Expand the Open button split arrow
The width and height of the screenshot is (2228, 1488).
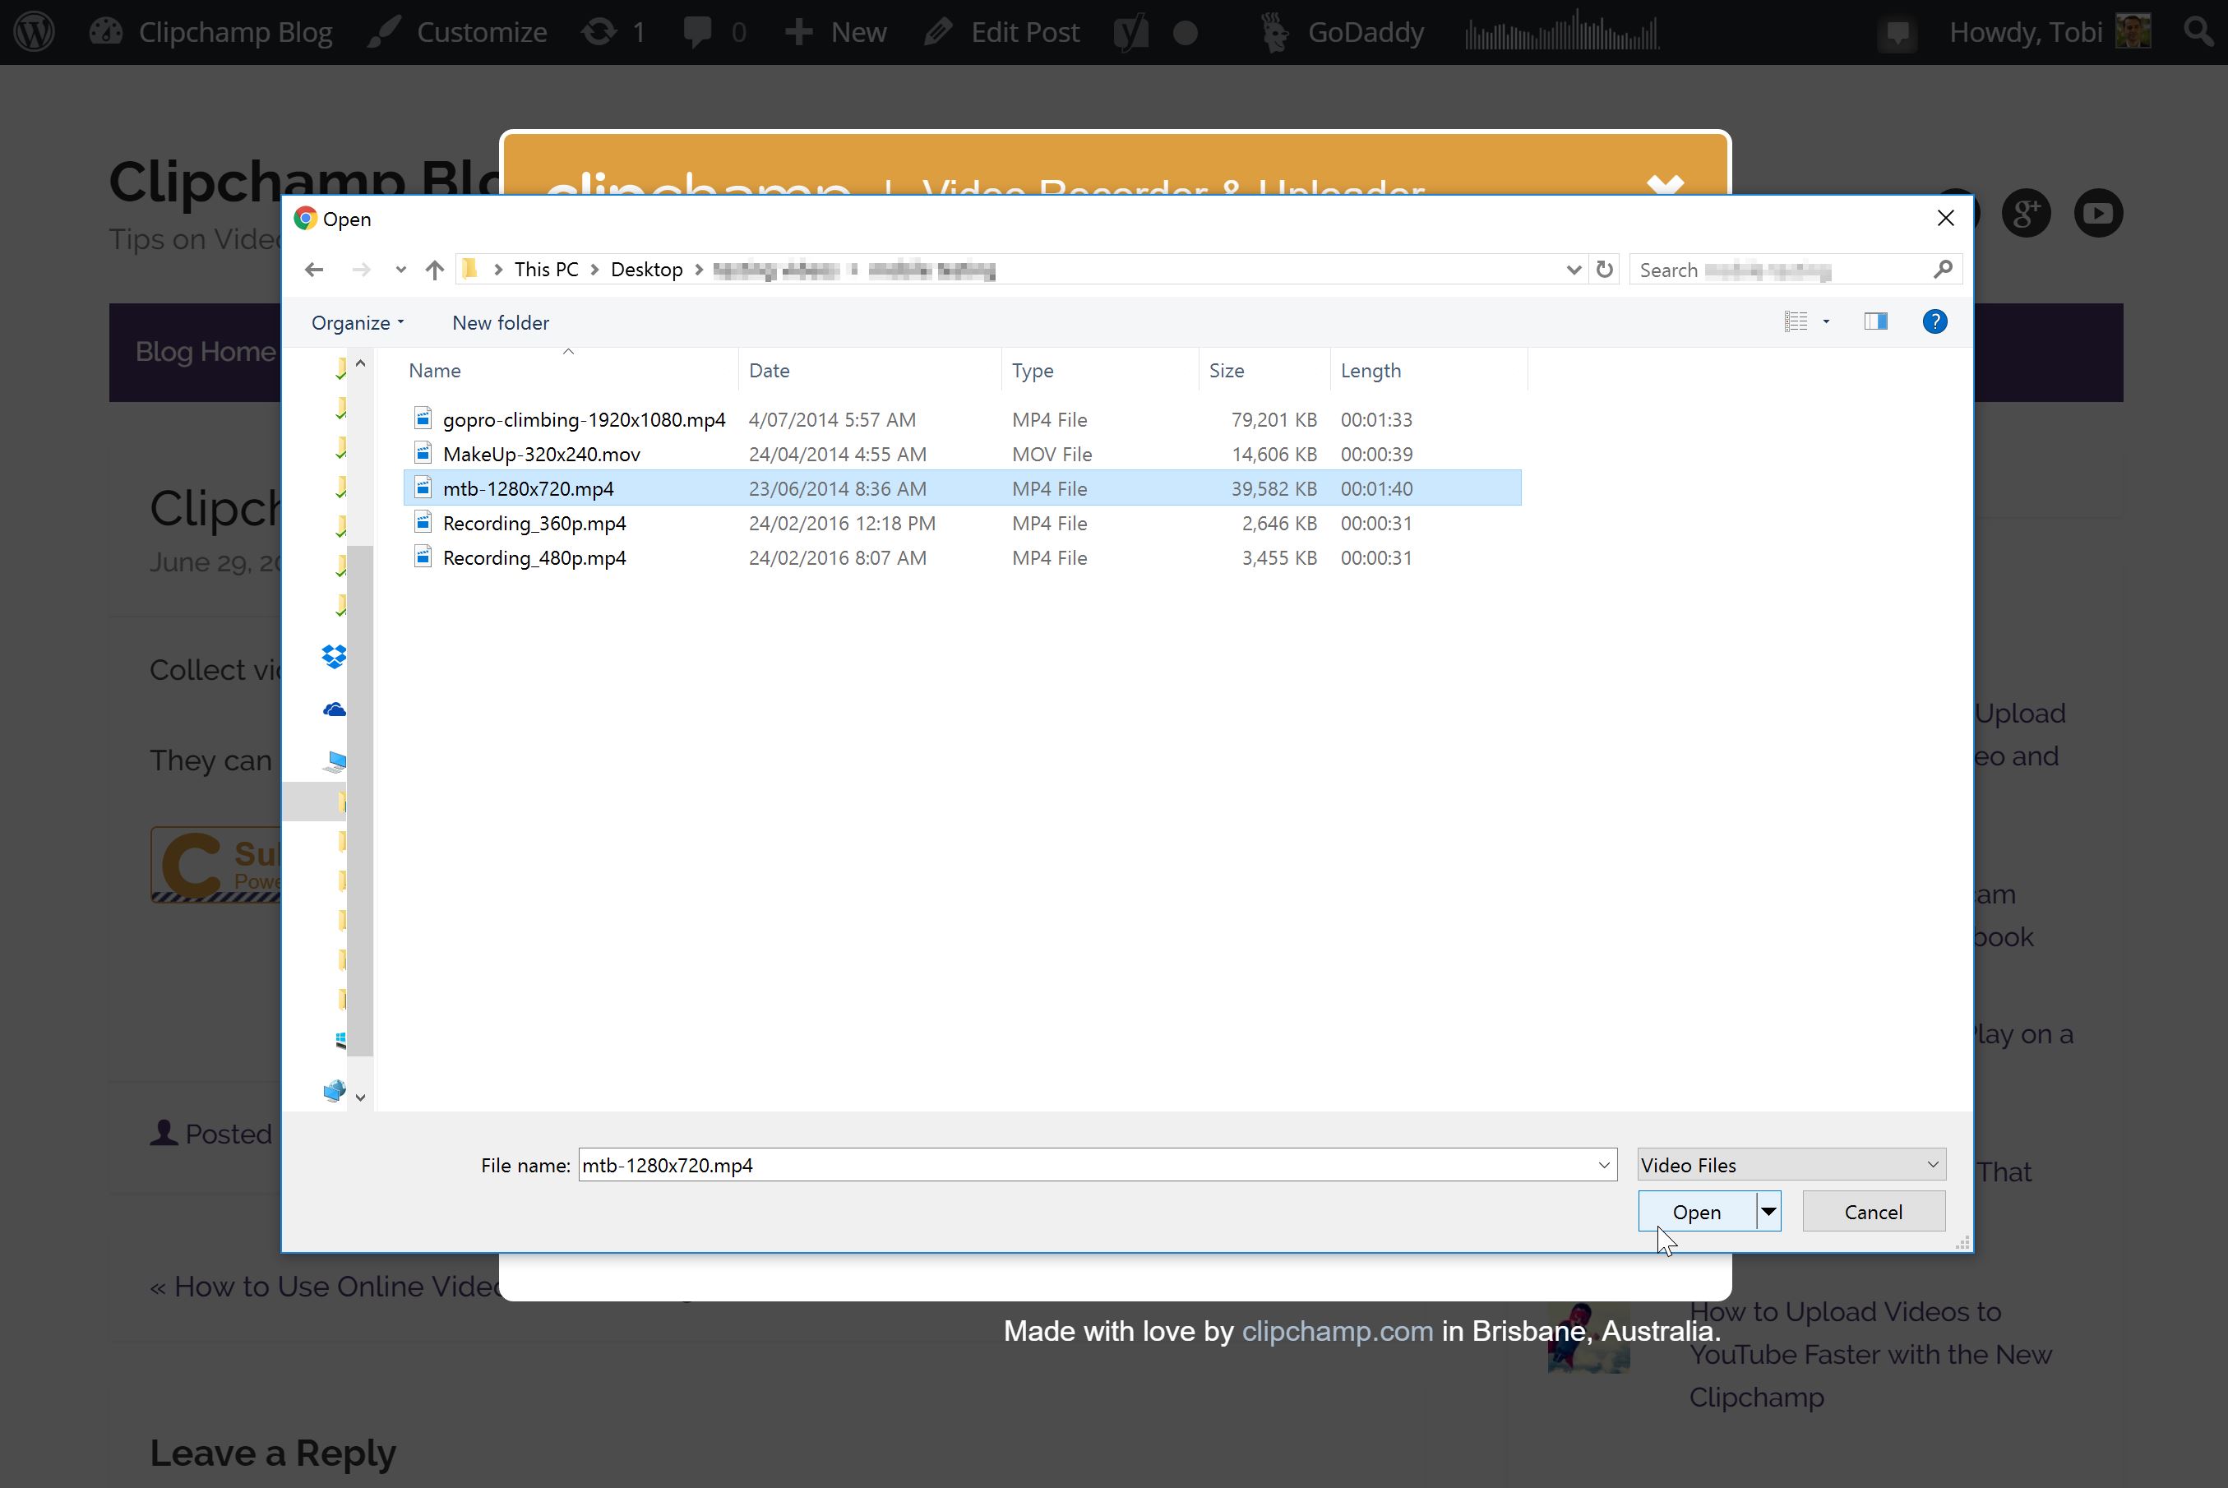pyautogui.click(x=1768, y=1212)
